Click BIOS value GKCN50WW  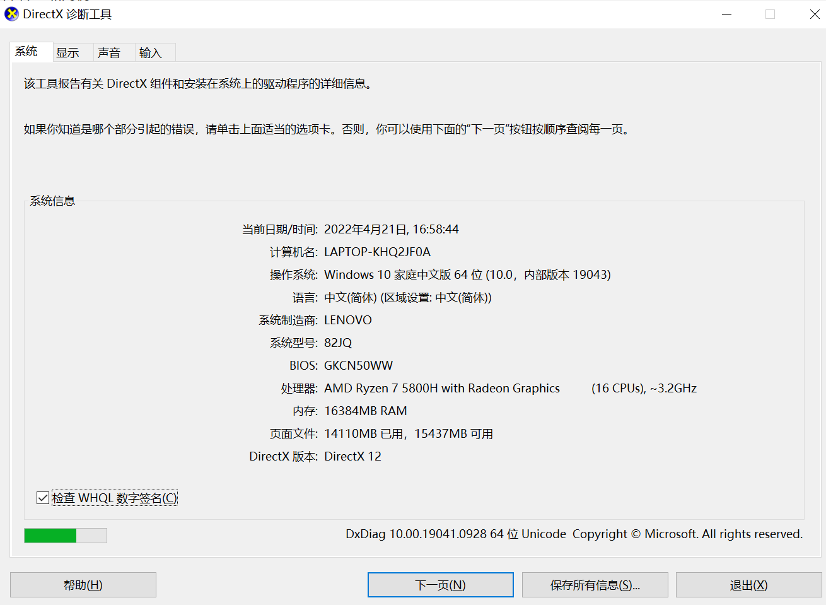pyautogui.click(x=358, y=365)
